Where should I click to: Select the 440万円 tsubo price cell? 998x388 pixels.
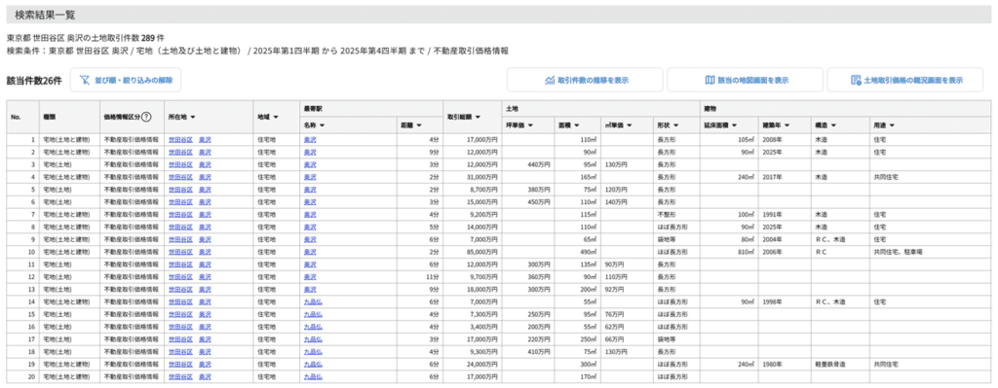[x=528, y=164]
